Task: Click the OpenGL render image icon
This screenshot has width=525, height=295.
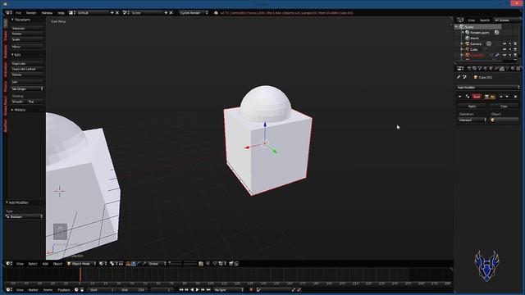Action: point(231,264)
